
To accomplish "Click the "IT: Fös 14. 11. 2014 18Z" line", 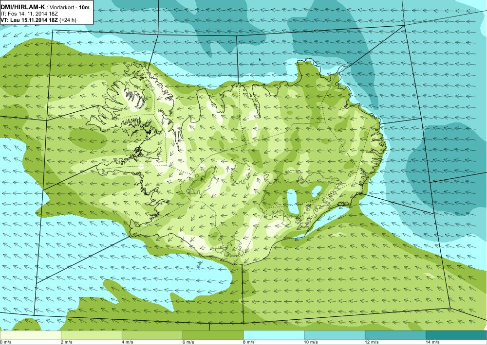I will (x=29, y=14).
